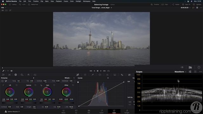
Task: Open the Information panel icon
Action: click(199, 67)
